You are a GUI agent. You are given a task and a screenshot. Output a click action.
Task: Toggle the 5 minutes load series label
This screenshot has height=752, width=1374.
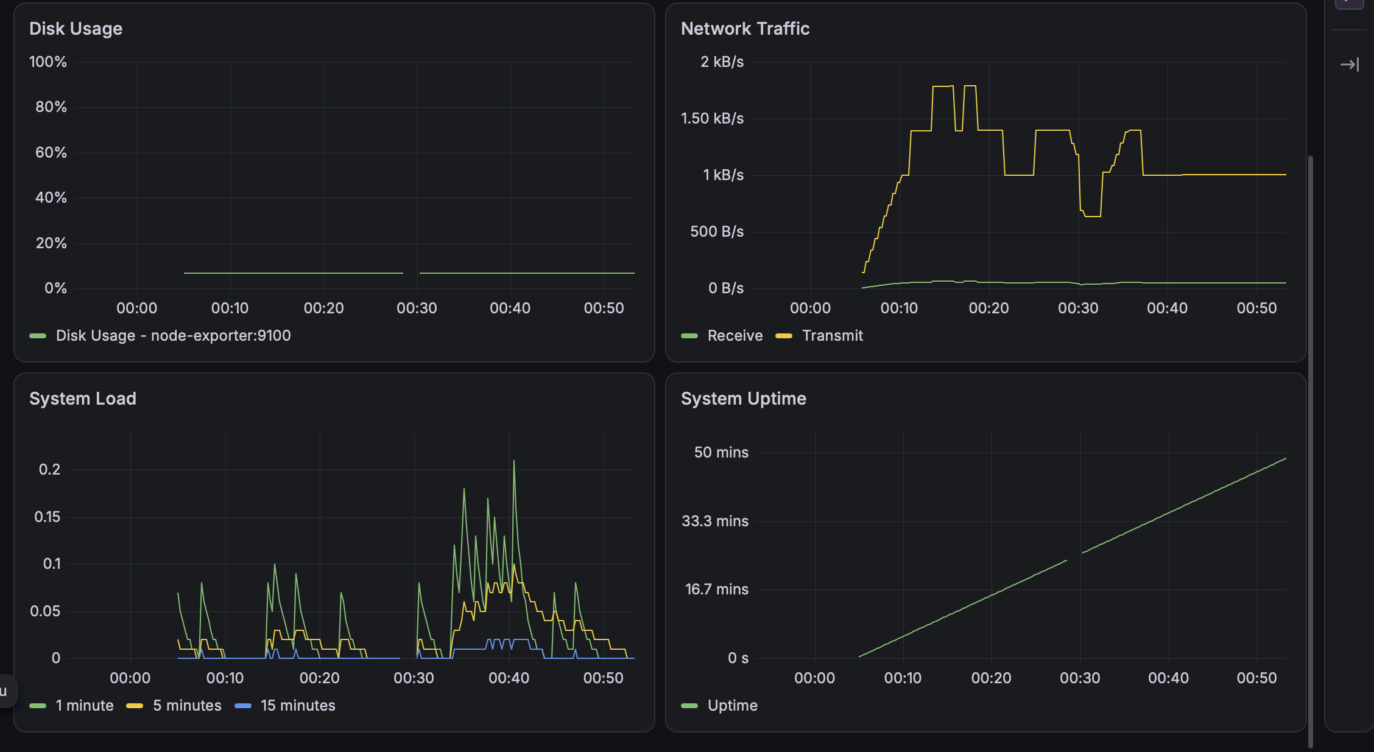point(187,705)
